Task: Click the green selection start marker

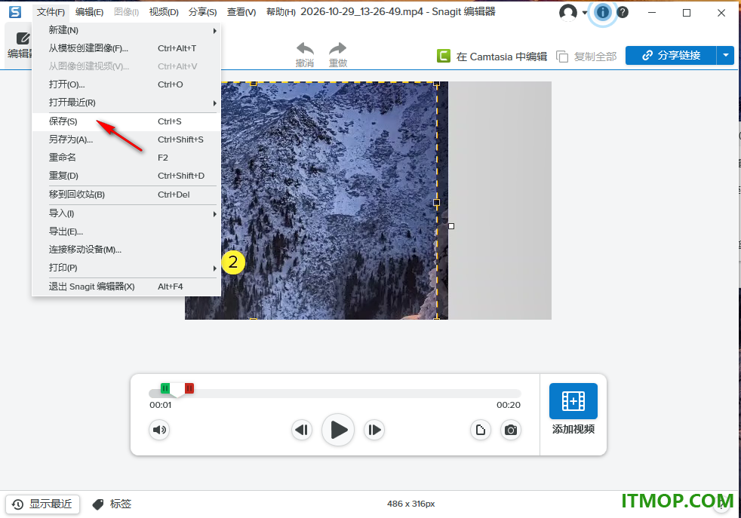Action: [165, 388]
